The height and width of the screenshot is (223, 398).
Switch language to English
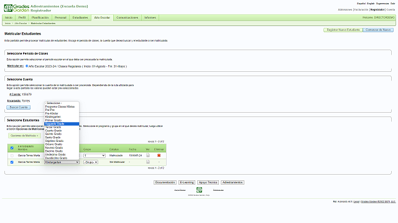click(x=371, y=4)
